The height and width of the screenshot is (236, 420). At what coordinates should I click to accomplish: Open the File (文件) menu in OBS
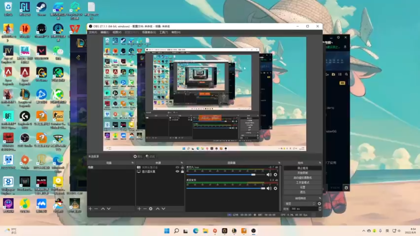(x=93, y=32)
